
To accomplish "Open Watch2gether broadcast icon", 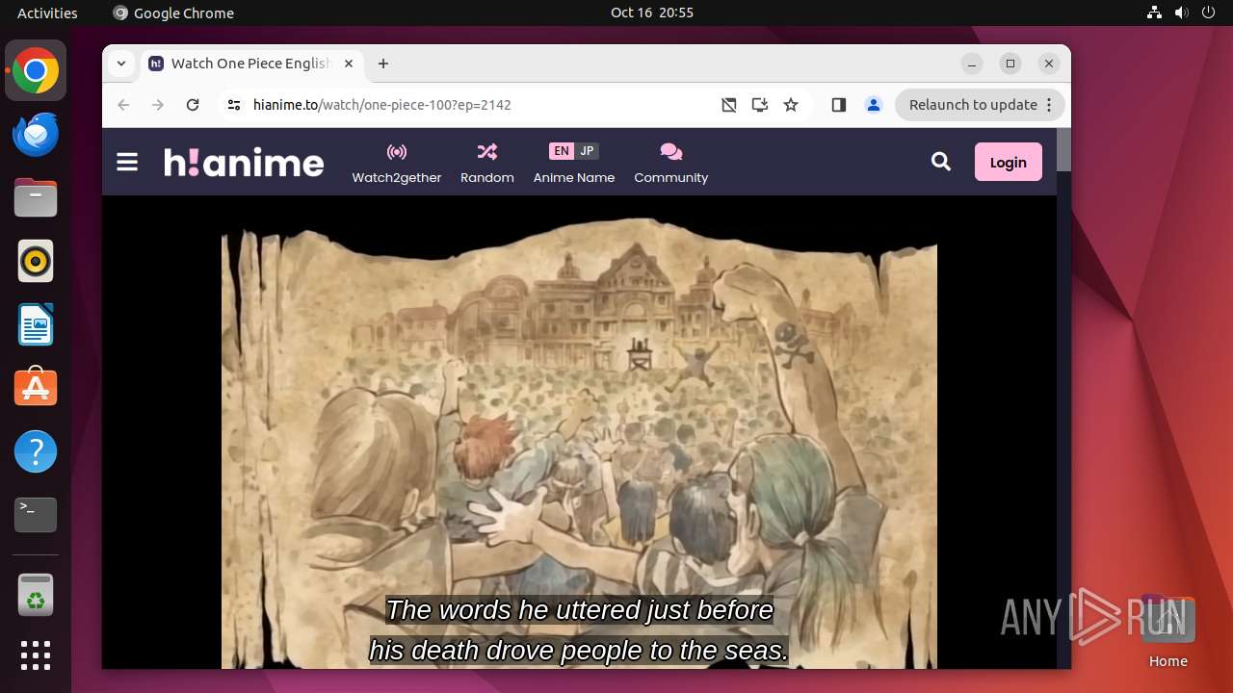I will (397, 152).
